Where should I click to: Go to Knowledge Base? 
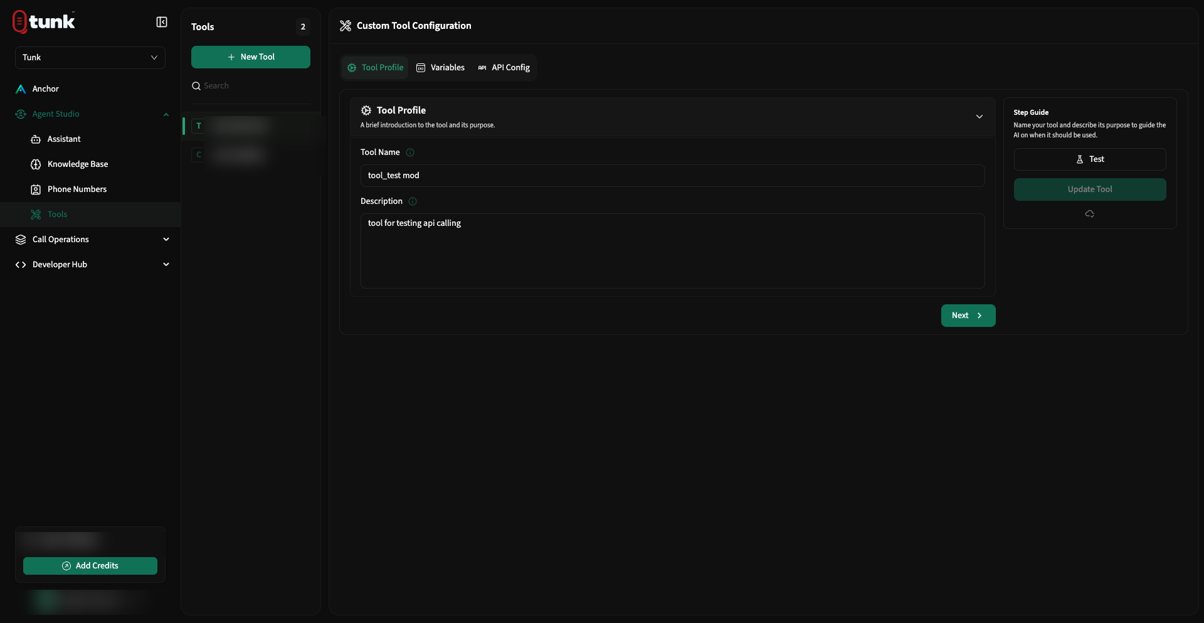tap(90, 164)
